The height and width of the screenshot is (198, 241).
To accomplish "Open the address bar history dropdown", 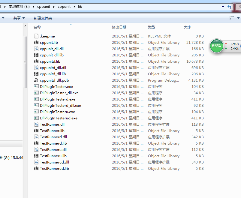I will click(223, 7).
